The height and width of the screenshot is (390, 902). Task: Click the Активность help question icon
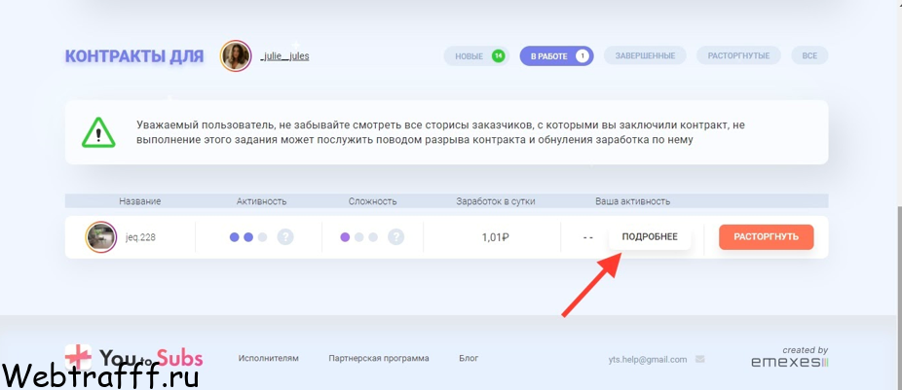[x=285, y=236]
